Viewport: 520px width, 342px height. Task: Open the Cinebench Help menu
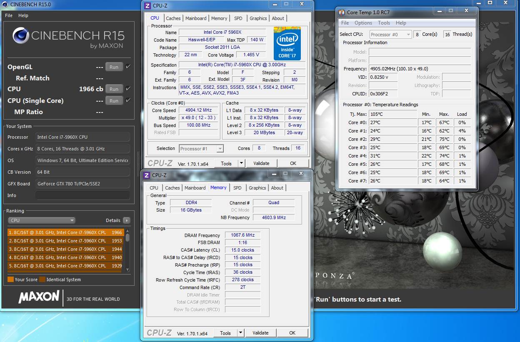tap(23, 15)
